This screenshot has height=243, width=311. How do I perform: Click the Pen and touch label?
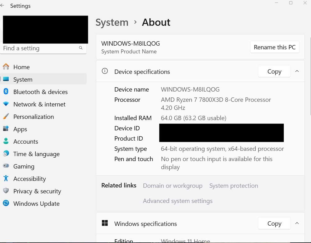click(x=134, y=159)
